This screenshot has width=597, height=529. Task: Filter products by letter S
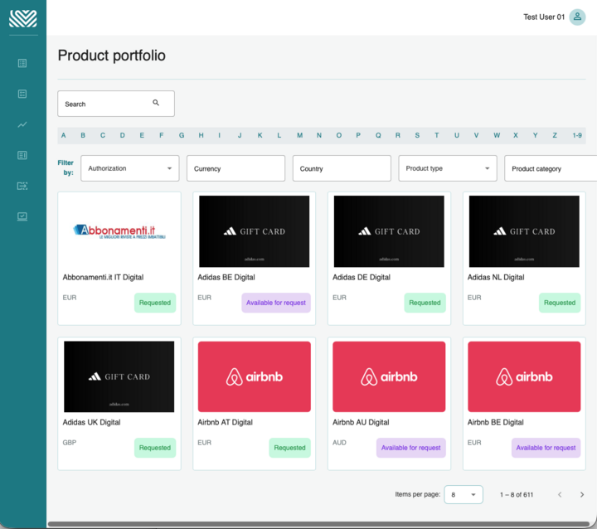click(x=417, y=135)
